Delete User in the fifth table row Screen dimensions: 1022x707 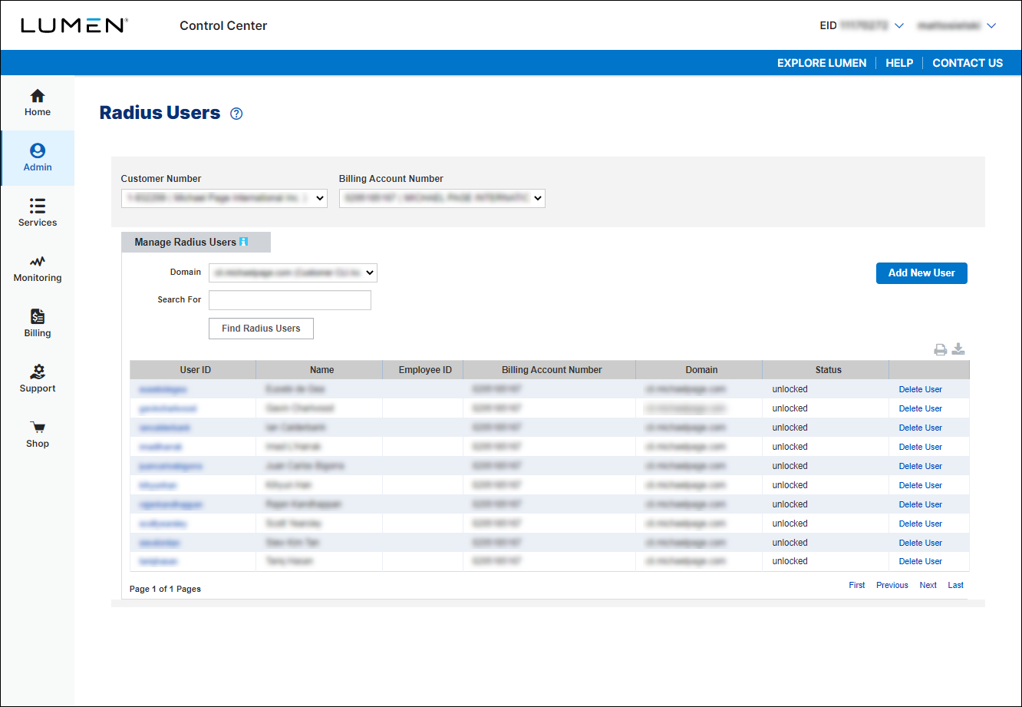pos(921,466)
